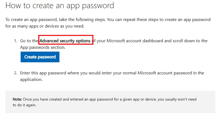Select the step number 2 marker
Screen dimensions: 218x115
(x=15, y=73)
